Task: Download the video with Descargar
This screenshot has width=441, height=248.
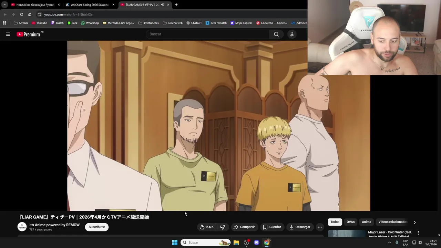Action: click(300, 227)
